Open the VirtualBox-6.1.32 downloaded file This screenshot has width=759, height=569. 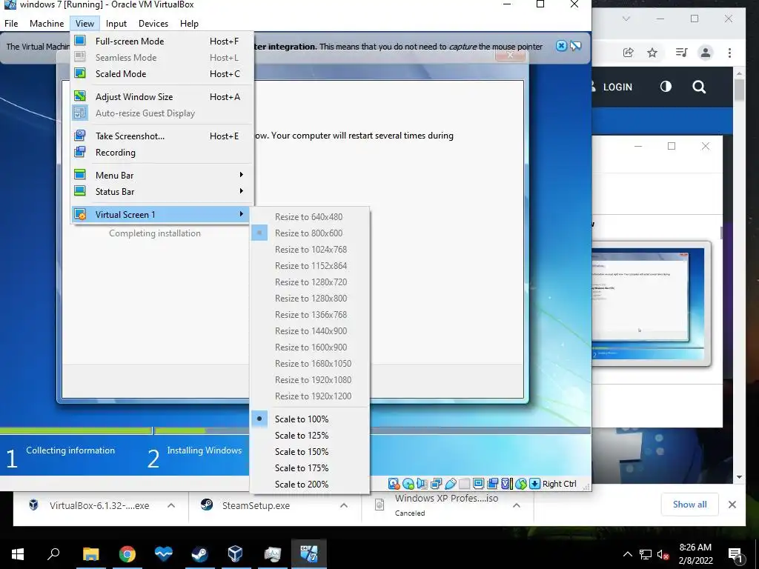99,505
